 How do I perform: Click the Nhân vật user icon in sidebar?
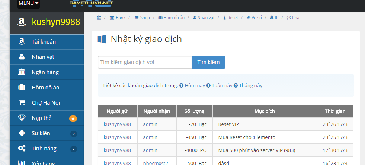pos(22,57)
